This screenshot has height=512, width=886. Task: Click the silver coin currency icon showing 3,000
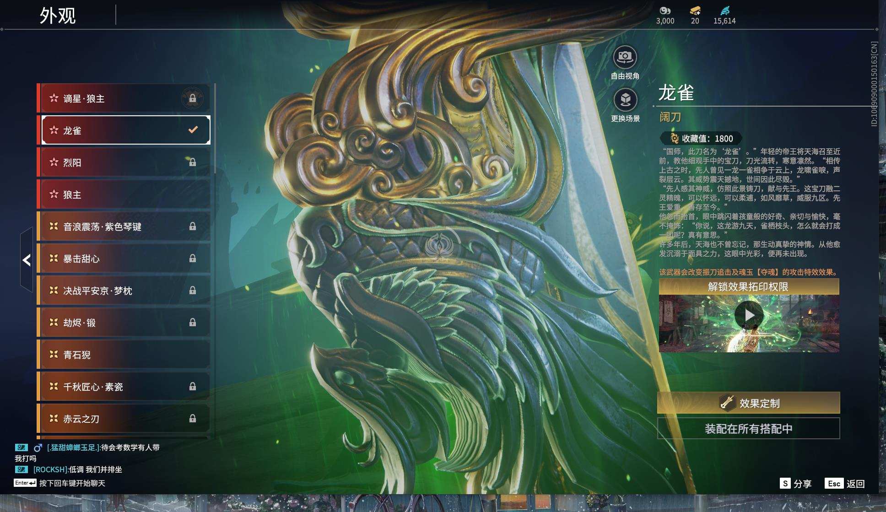tap(664, 11)
